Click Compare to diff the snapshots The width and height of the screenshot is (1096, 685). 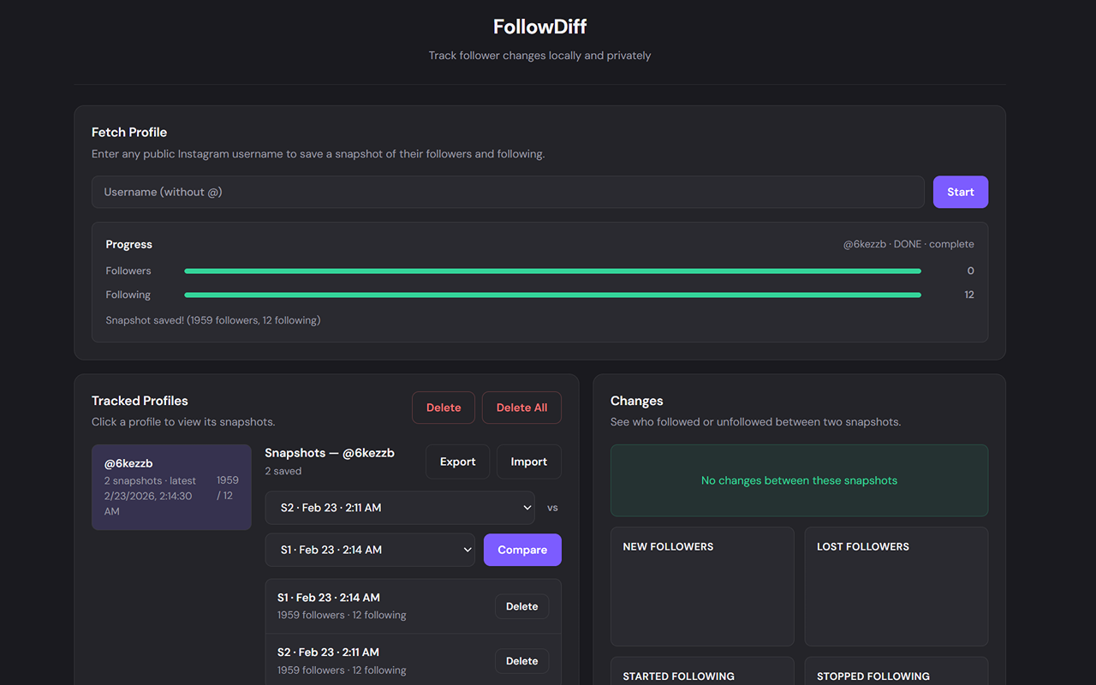click(522, 550)
